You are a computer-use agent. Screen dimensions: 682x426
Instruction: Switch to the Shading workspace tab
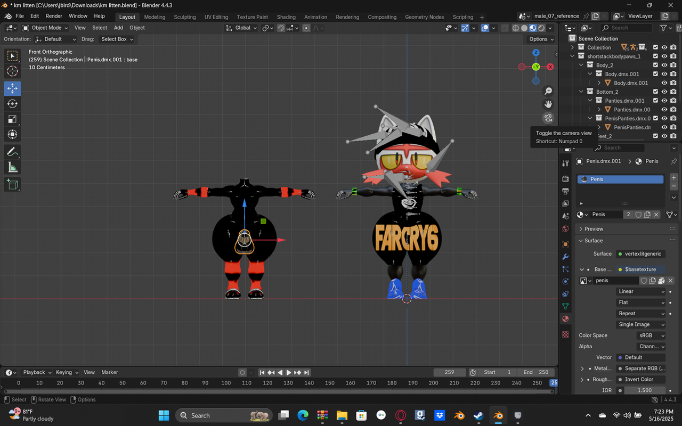[x=286, y=17]
